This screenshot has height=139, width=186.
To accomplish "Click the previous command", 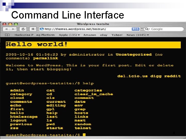I will [21, 124].
